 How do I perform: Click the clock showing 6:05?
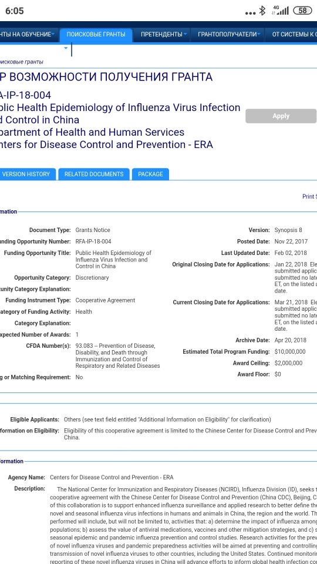14,11
